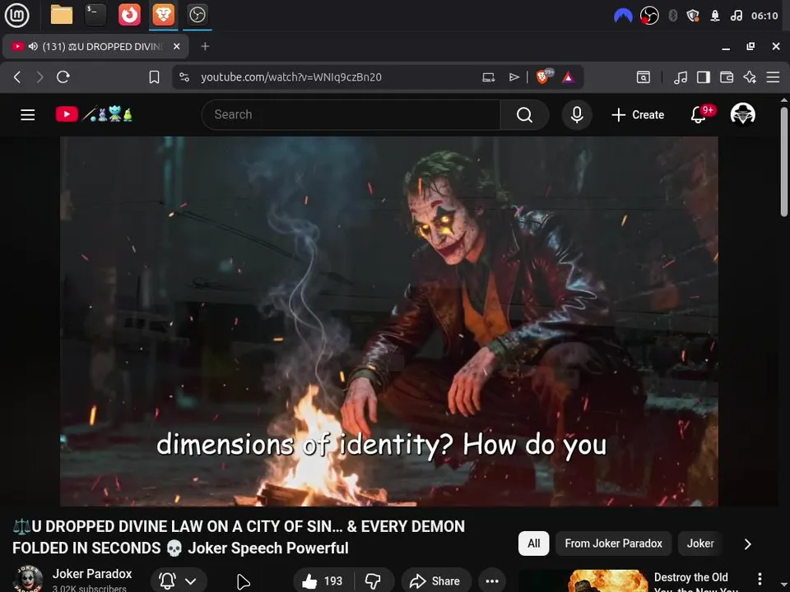Click the youtube.com address bar
Screen dimensions: 790x592
tap(290, 77)
